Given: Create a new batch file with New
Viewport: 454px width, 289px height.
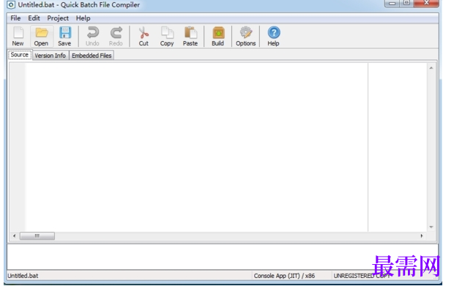Looking at the screenshot, I should tap(18, 36).
